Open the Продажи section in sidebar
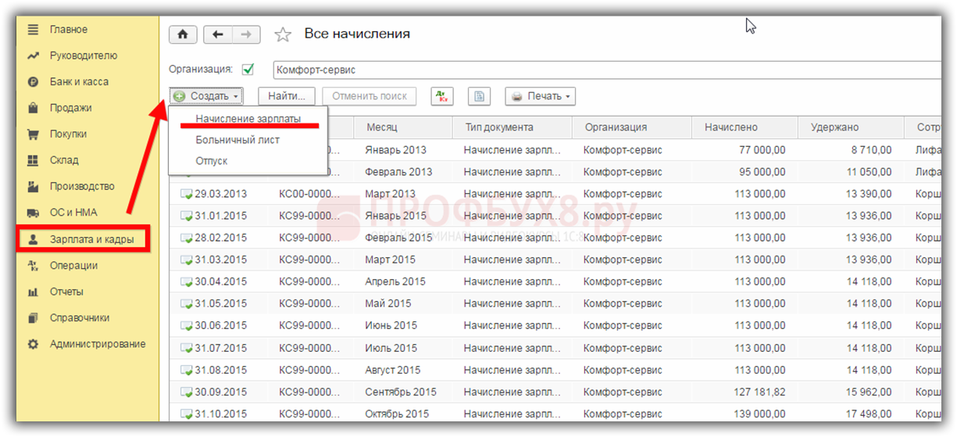 pyautogui.click(x=70, y=108)
